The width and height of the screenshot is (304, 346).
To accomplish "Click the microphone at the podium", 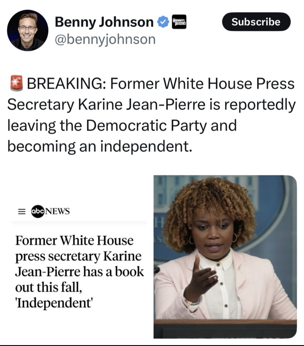I will (x=157, y=270).
